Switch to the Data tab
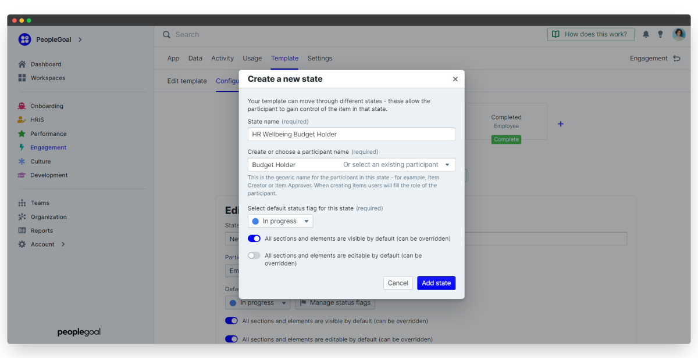Viewport: 698px width, 358px height. 195,58
